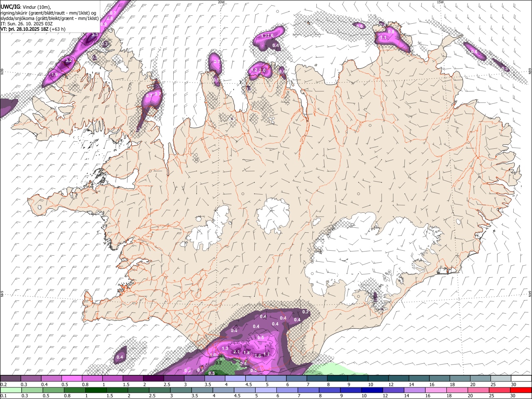Click the "20W" longitude label at the top
Screen dimensions: 532x399
pos(221,2)
